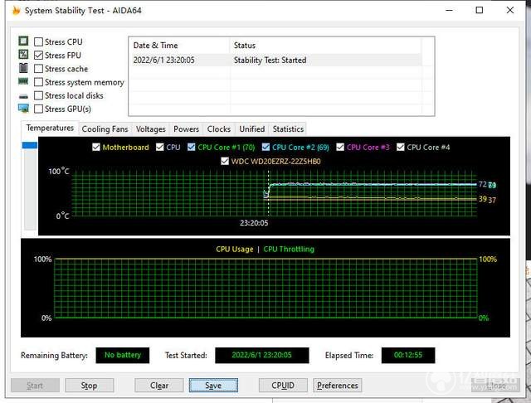Click the disabled Start button
The height and width of the screenshot is (403, 531).
click(35, 386)
